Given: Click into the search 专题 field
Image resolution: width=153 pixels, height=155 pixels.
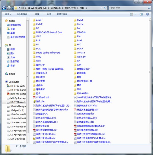Looking at the screenshot, I should click(x=128, y=8).
